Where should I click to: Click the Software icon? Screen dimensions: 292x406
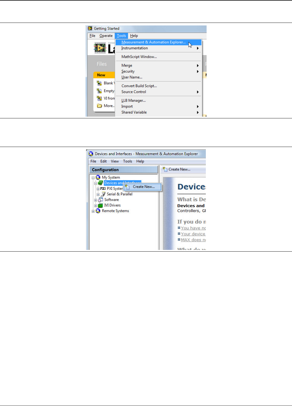pyautogui.click(x=100, y=200)
